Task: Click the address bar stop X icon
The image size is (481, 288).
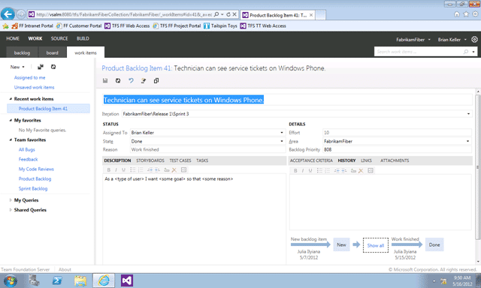Action: coord(234,14)
